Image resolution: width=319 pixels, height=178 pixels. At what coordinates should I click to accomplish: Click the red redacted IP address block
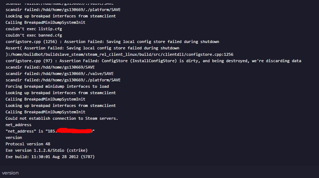74,131
